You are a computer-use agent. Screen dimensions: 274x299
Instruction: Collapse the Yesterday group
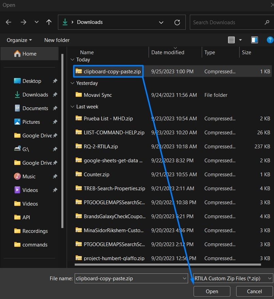tap(72, 83)
